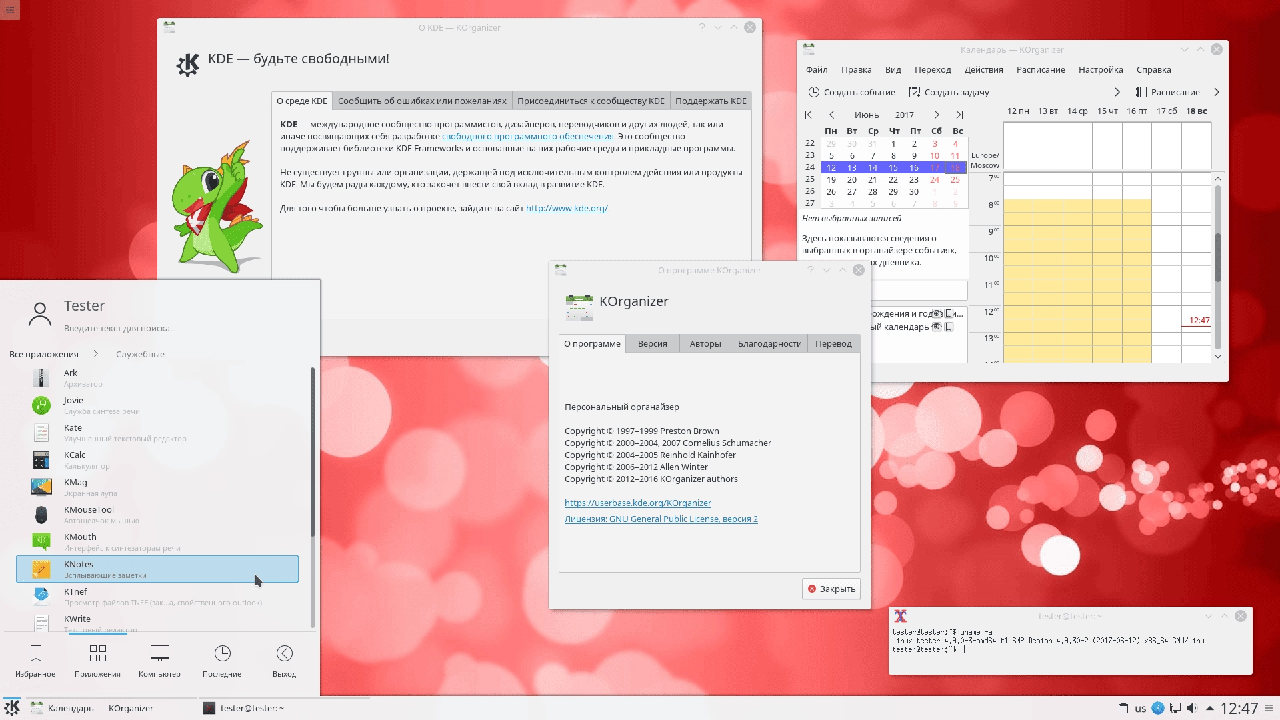Launch Ark archiver from the list
This screenshot has height=720, width=1280.
click(157, 378)
